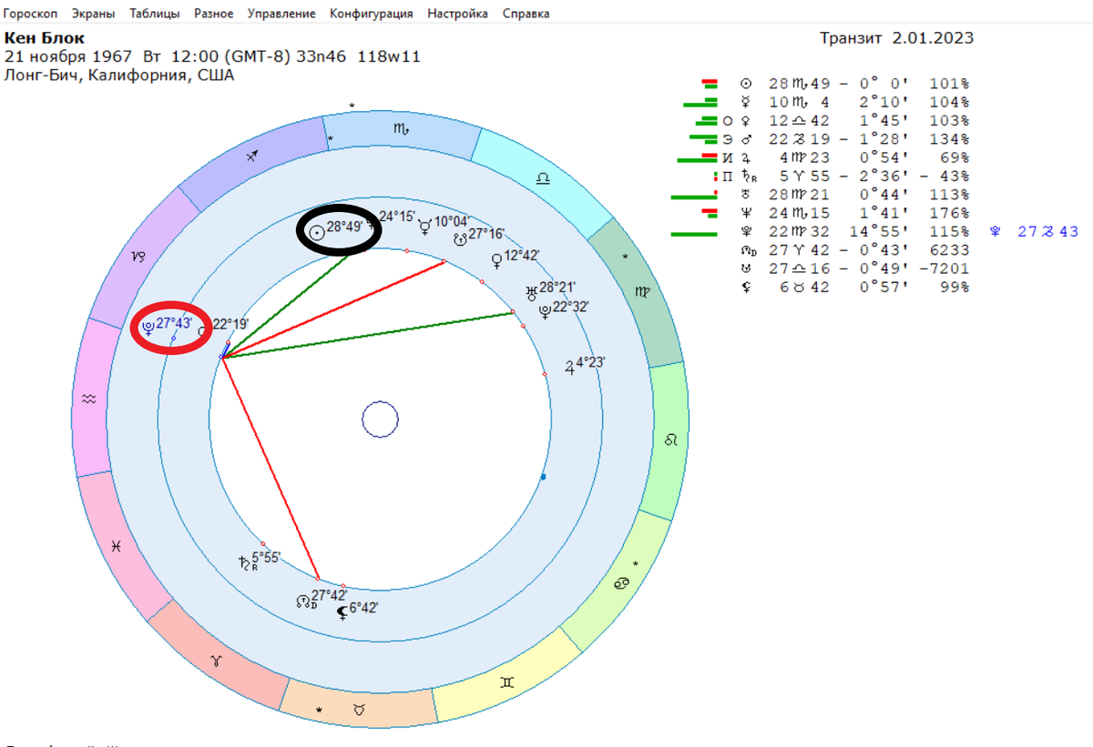Image resolution: width=1093 pixels, height=747 pixels.
Task: Click the Neptune degree label 24°15' in chart
Action: [398, 217]
